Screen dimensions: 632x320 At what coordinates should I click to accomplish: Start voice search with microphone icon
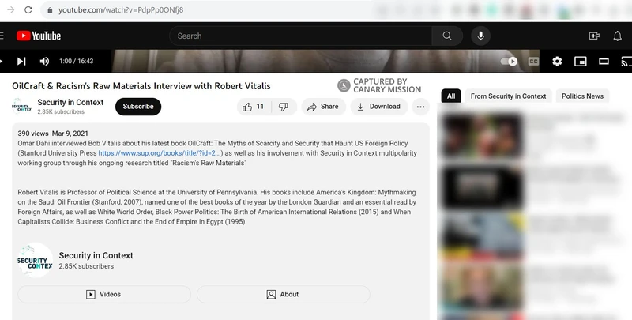click(480, 36)
